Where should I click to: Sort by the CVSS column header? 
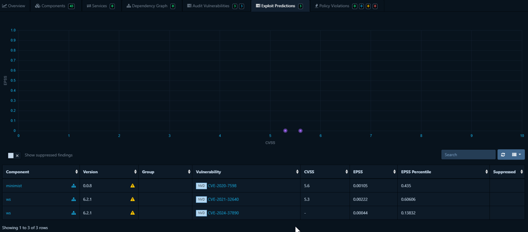pyautogui.click(x=325, y=172)
